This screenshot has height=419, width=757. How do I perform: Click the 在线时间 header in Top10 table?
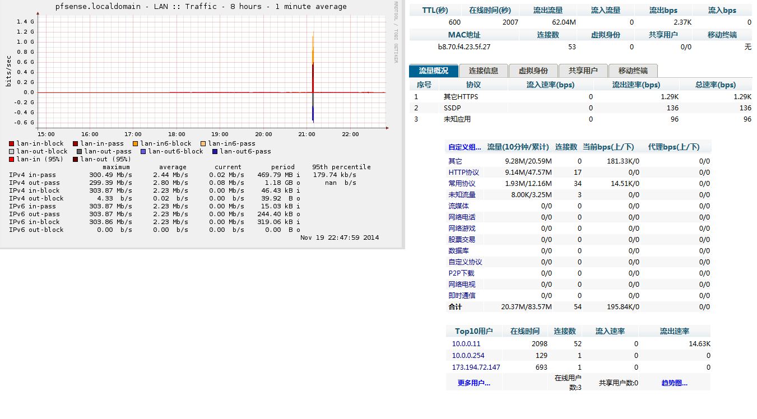[x=525, y=332]
